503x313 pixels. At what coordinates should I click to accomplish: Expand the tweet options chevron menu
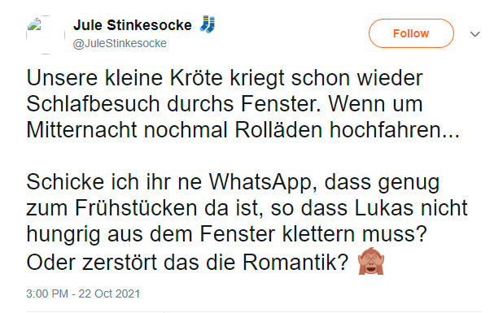475,33
